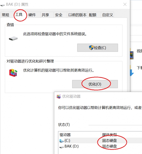
Task: Click the defragment blocks icon
Action: point(13,73)
